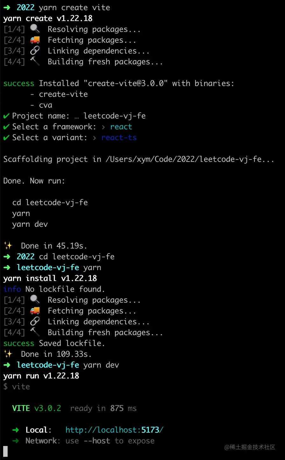285x460 pixels.
Task: Click the magnifying glass emoji under yarn create
Action: (35, 29)
